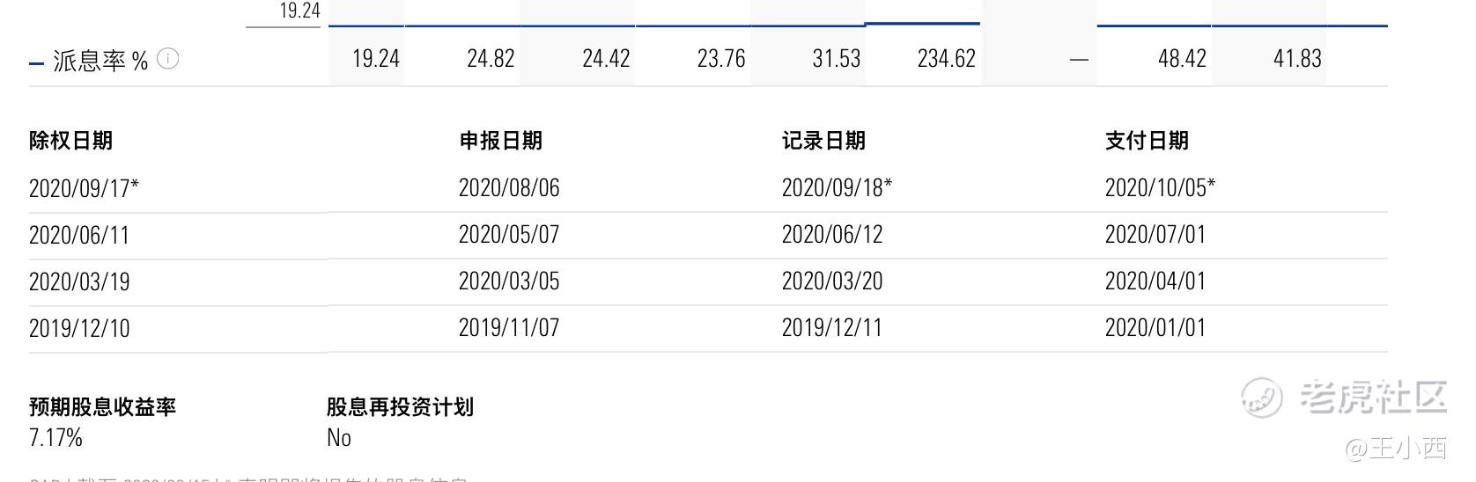1476x482 pixels.
Task: Select the 2020/06/11 ex-dividend row
Action: point(708,236)
